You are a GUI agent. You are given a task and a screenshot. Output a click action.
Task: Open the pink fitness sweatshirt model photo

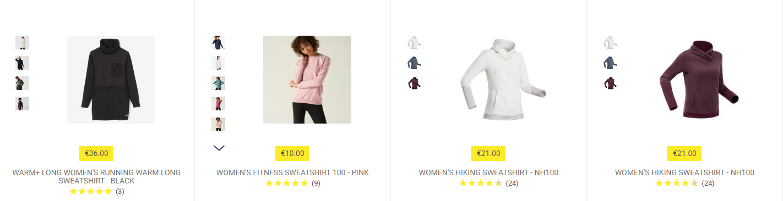307,80
